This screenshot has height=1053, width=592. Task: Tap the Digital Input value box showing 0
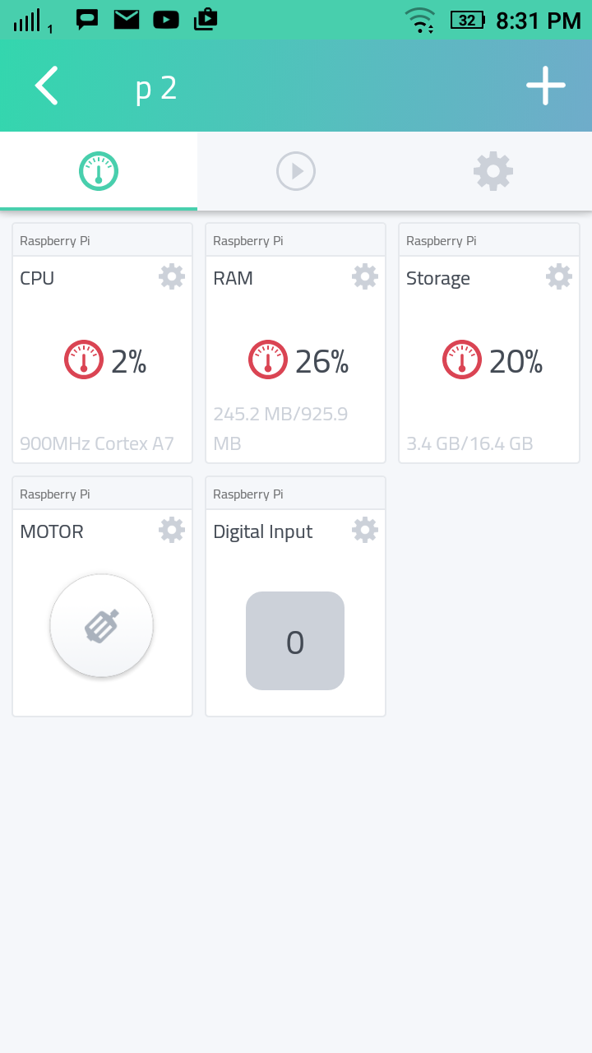tap(295, 641)
